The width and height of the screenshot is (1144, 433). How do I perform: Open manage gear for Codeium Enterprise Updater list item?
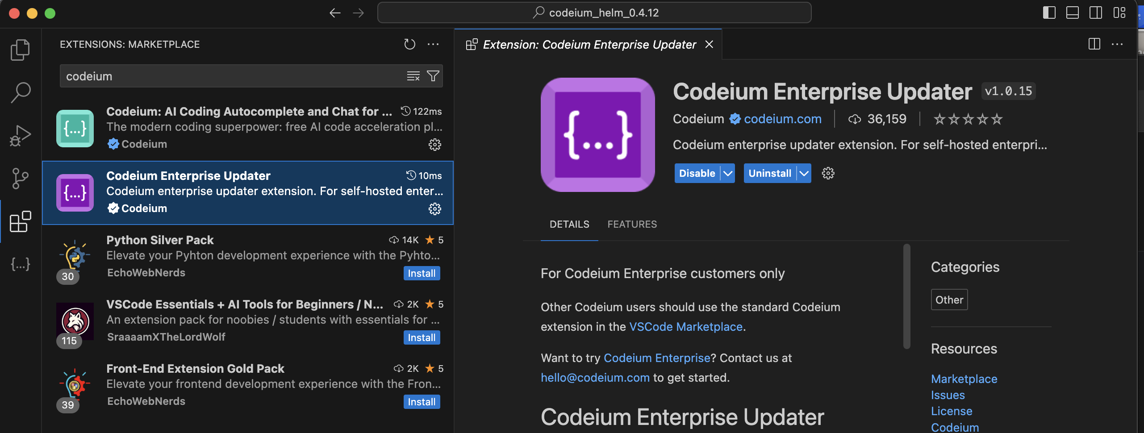(435, 209)
